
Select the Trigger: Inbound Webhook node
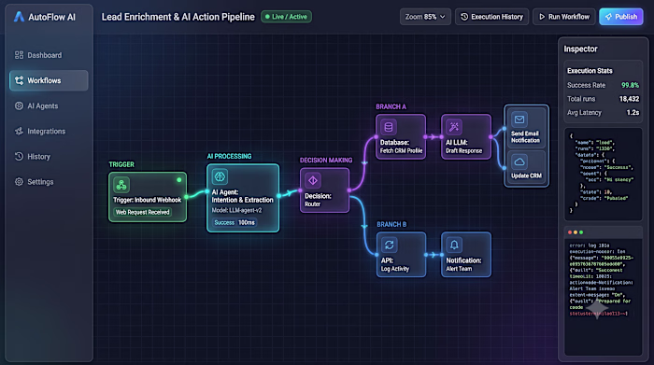pos(148,197)
